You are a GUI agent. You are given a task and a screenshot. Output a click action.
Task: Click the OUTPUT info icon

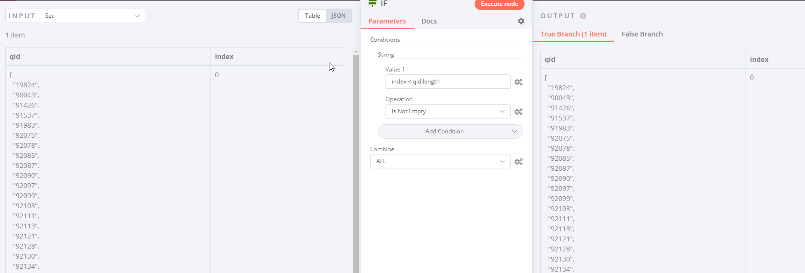coord(583,16)
